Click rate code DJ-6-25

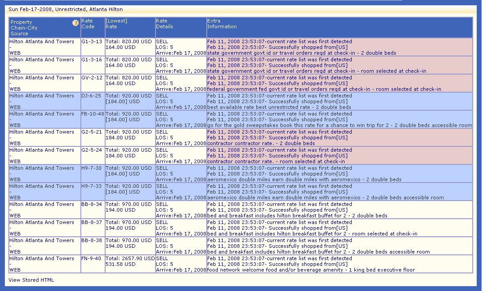click(91, 96)
